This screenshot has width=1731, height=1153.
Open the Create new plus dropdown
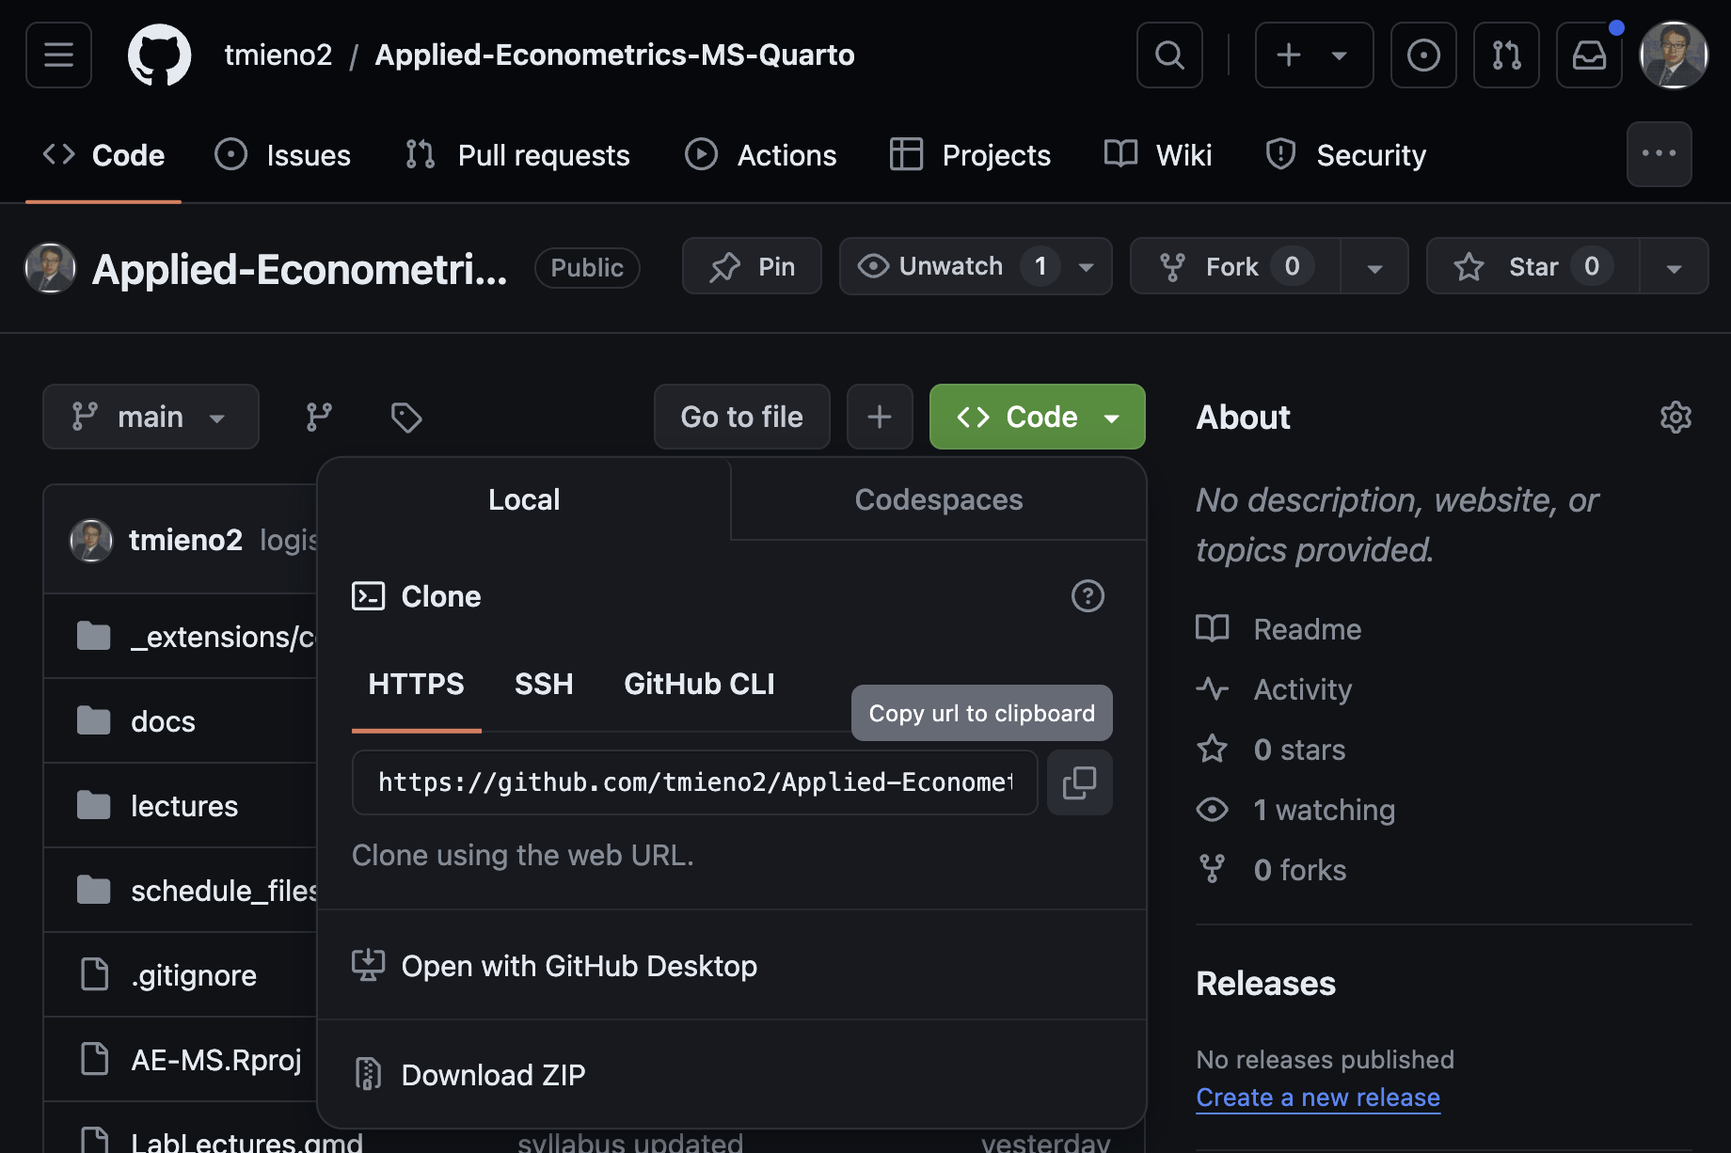click(x=1313, y=55)
